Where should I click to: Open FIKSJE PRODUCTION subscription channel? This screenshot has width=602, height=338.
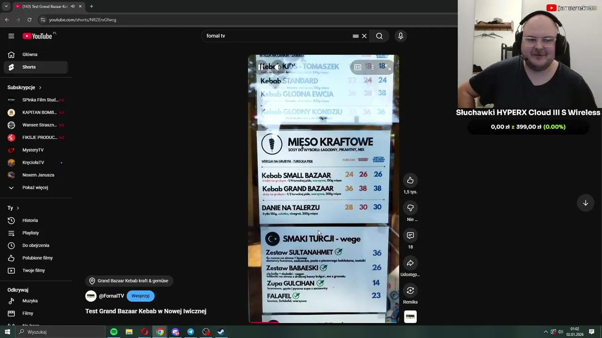click(x=36, y=138)
